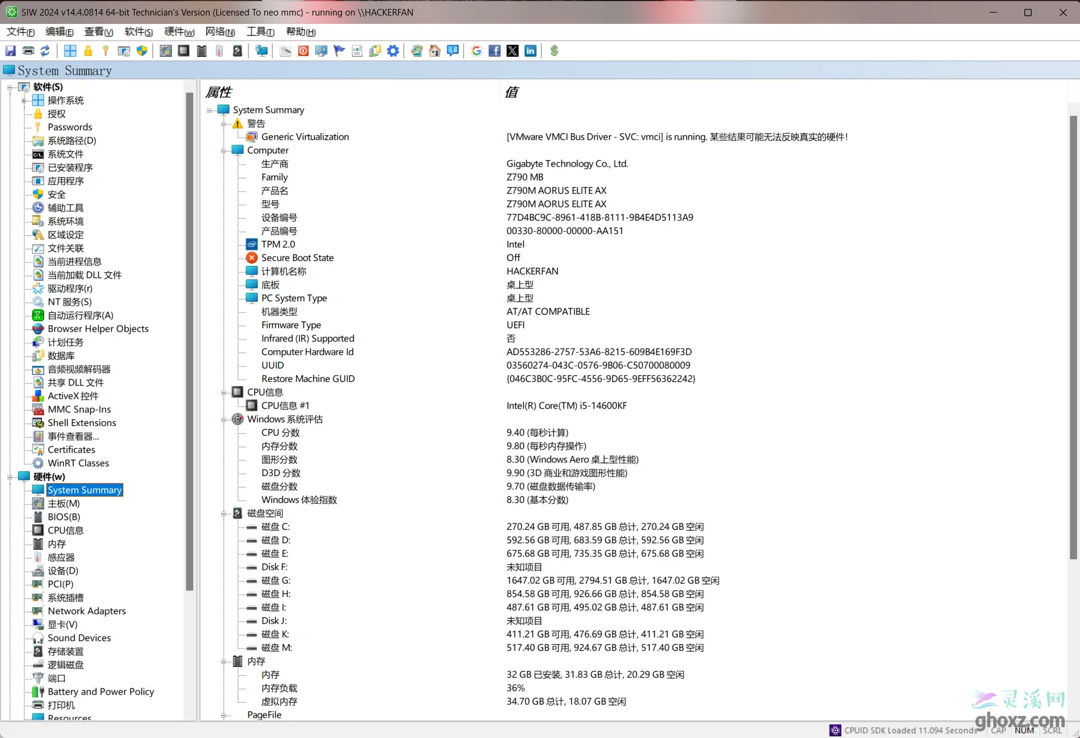Select Network Adapters tree item
Image resolution: width=1080 pixels, height=738 pixels.
click(x=87, y=611)
